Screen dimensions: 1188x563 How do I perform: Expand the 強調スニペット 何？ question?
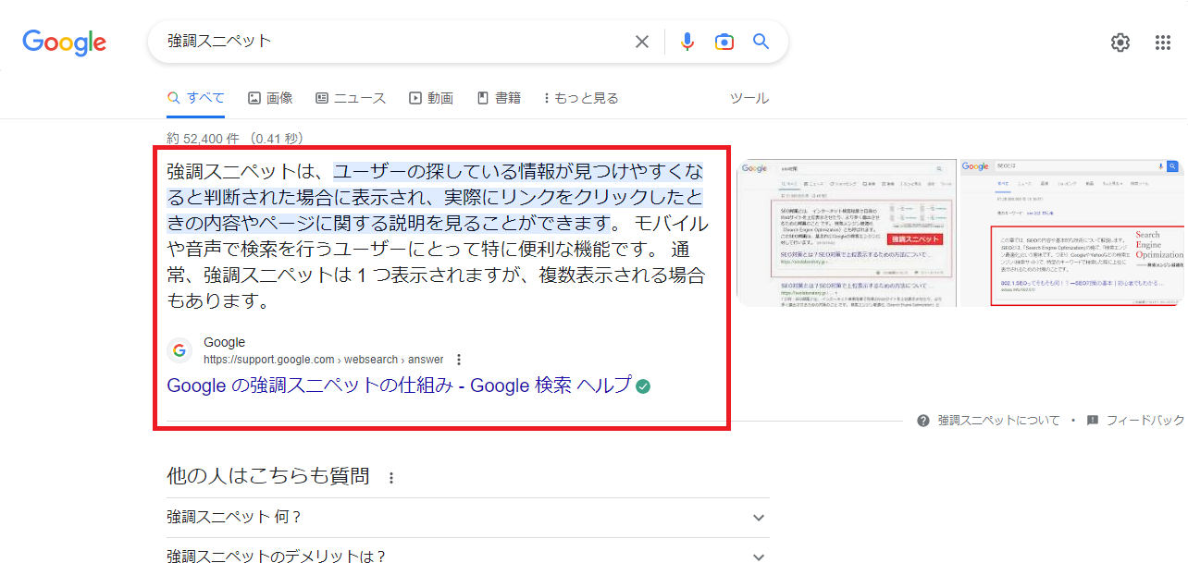click(x=759, y=518)
